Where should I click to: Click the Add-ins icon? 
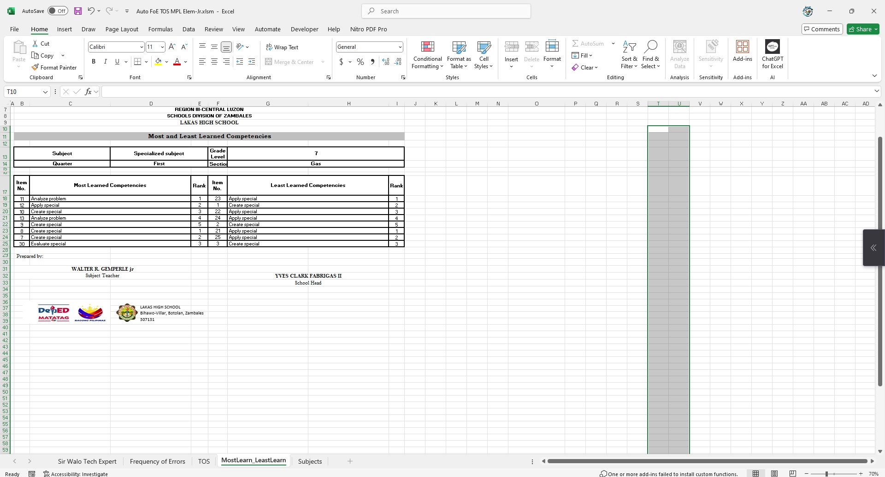tap(743, 51)
